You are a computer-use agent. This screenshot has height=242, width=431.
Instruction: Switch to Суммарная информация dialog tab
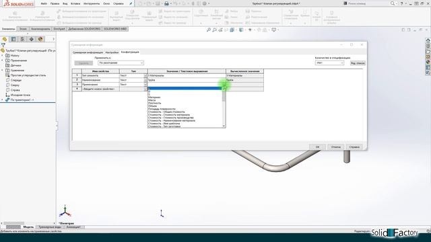pyautogui.click(x=88, y=52)
